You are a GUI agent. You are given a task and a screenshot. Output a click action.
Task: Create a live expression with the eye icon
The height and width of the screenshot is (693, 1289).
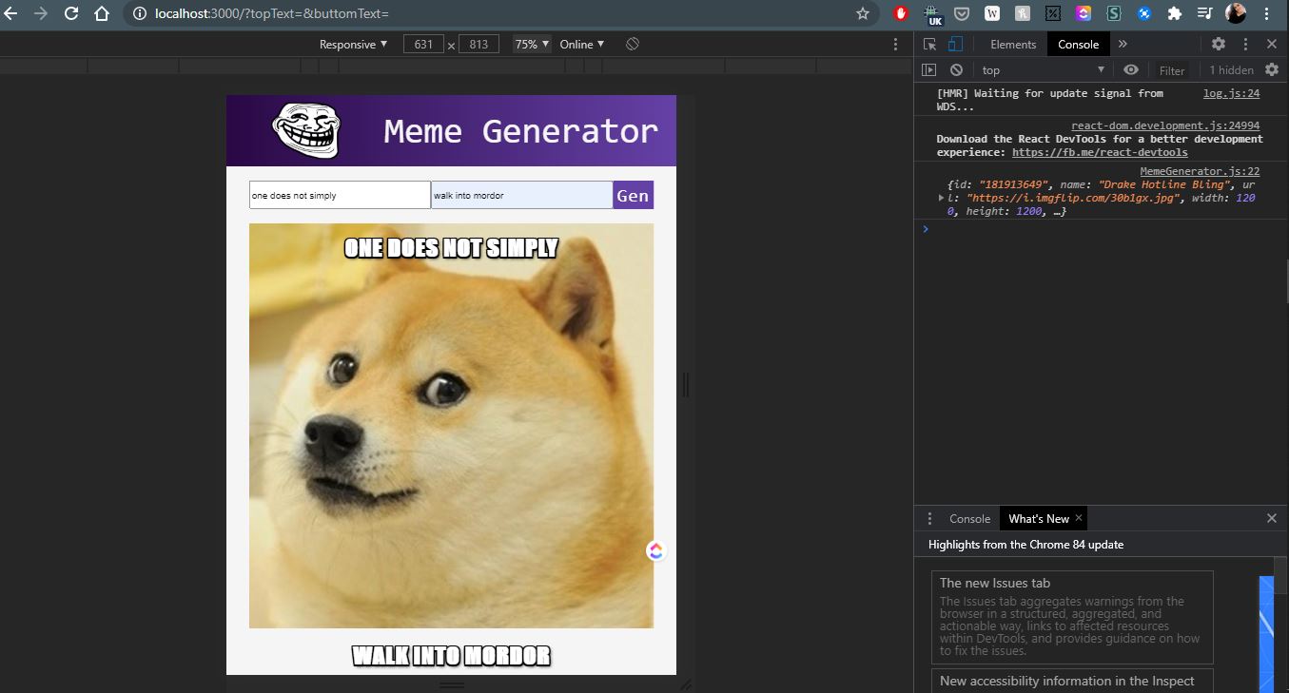(x=1130, y=69)
